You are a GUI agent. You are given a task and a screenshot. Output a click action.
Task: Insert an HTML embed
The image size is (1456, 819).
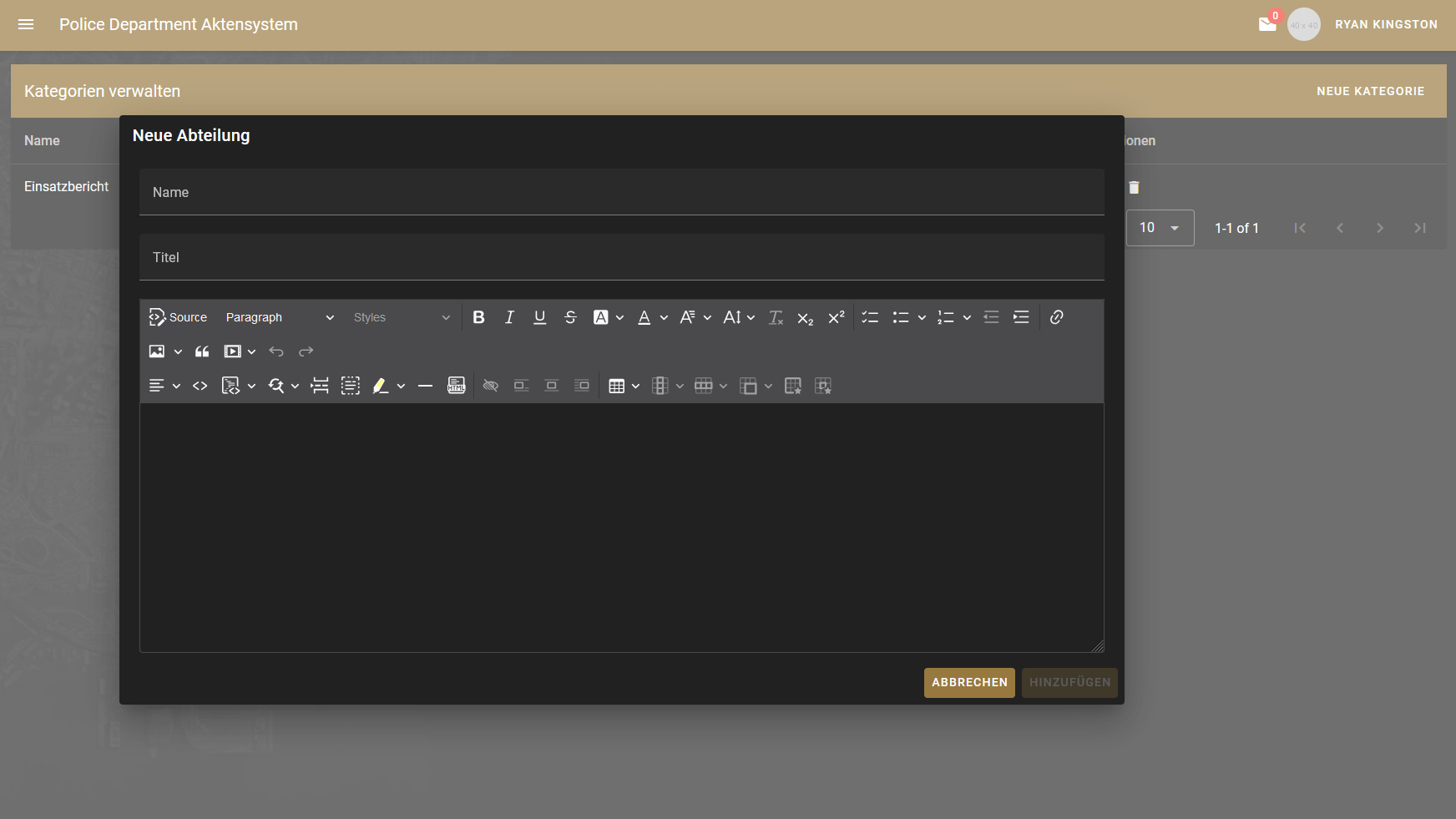(456, 386)
